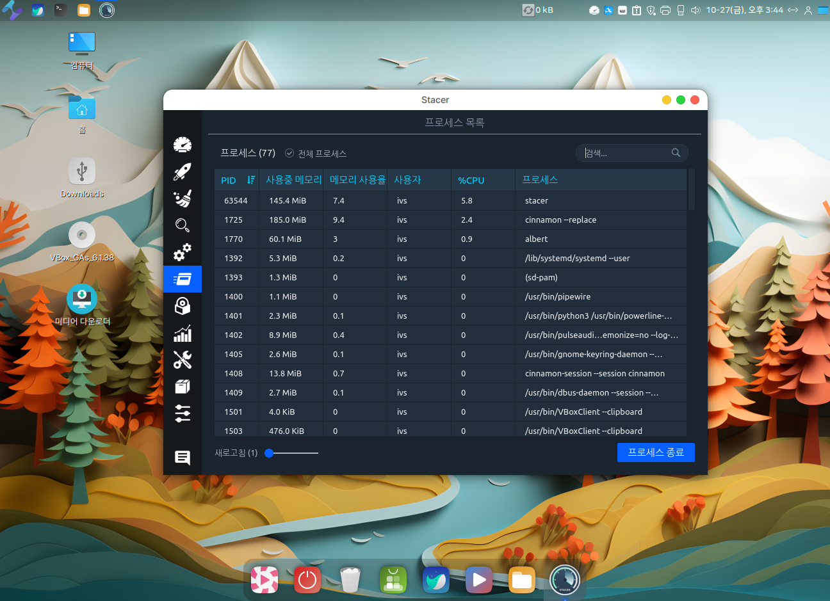Open Resources bar chart icon
The width and height of the screenshot is (830, 601).
[x=183, y=333]
